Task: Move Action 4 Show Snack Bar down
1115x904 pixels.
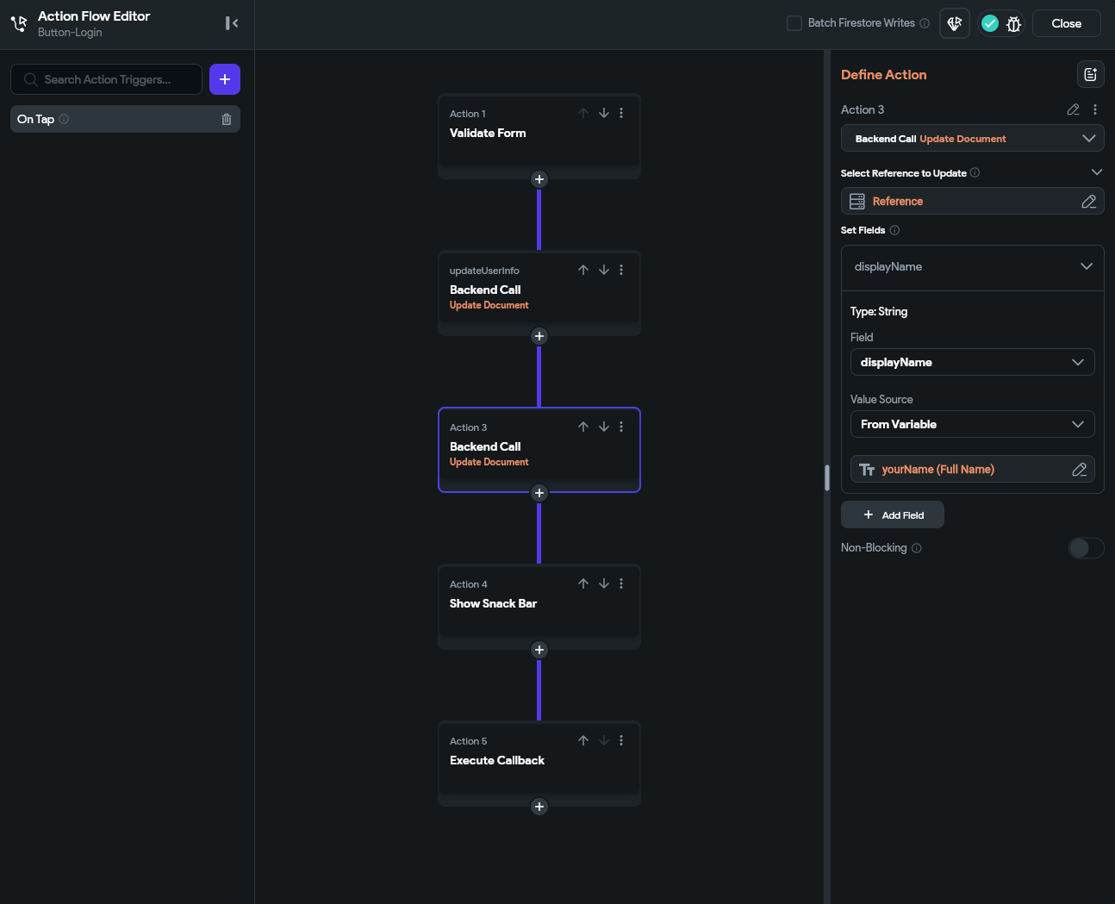Action: click(x=604, y=583)
